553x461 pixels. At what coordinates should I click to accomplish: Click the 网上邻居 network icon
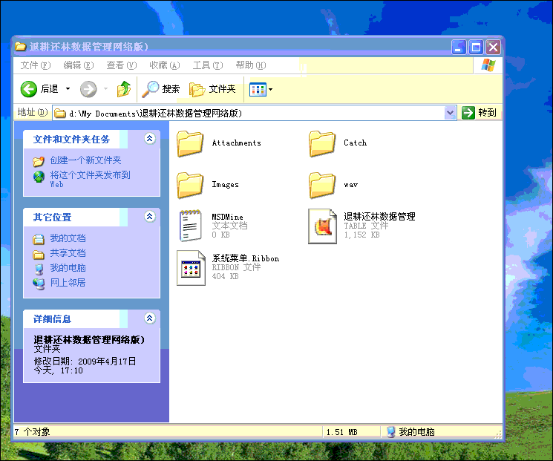39,284
